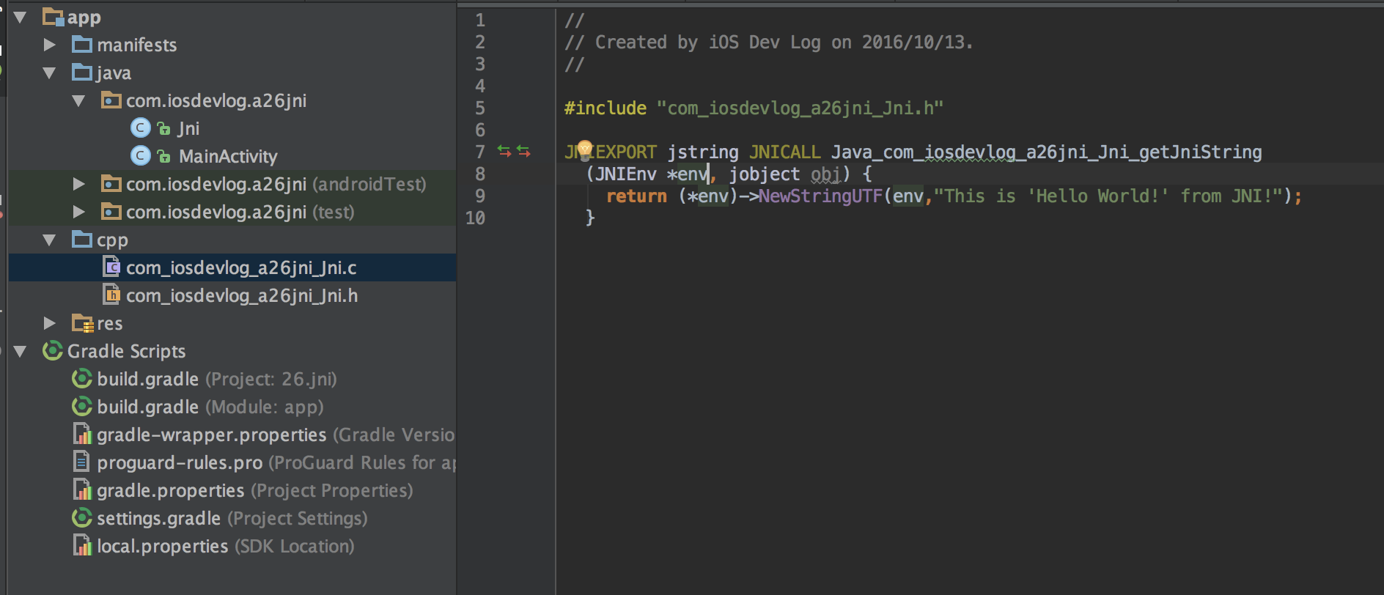Click the (test) package folder icon
This screenshot has width=1384, height=595.
pos(111,212)
